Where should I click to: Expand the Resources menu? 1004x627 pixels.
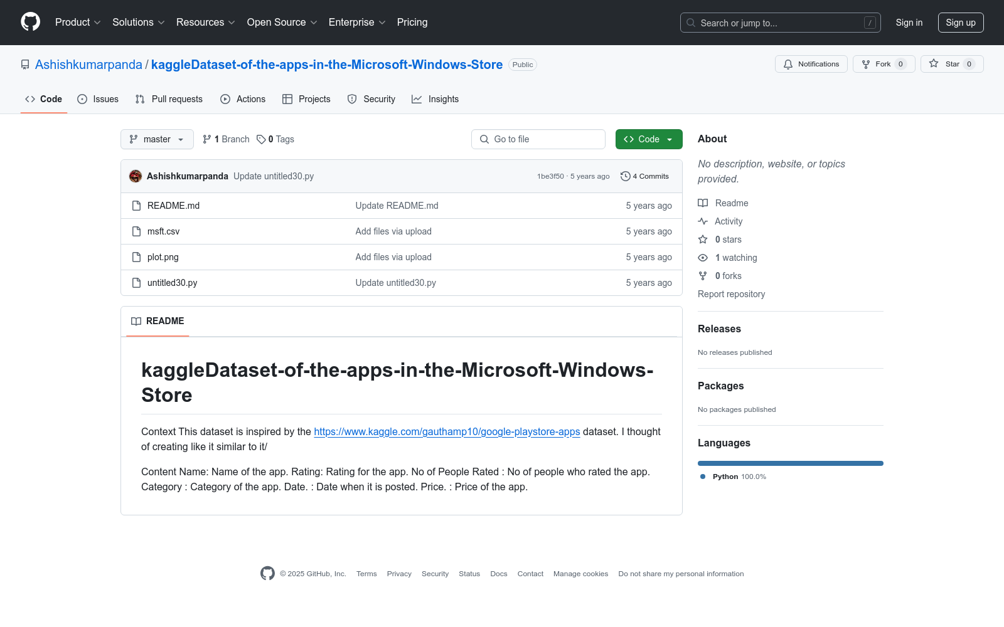coord(206,22)
